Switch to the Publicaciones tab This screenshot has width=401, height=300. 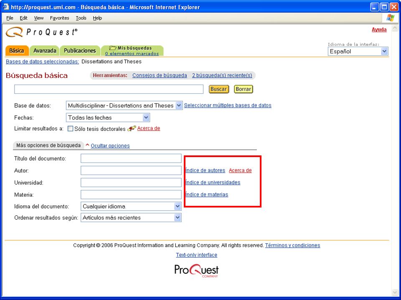80,50
